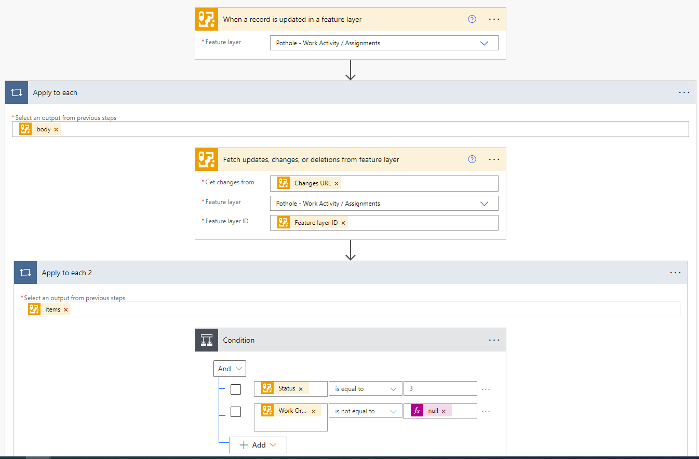The image size is (699, 459).
Task: Open the Condition card ellipsis menu
Action: (x=494, y=340)
